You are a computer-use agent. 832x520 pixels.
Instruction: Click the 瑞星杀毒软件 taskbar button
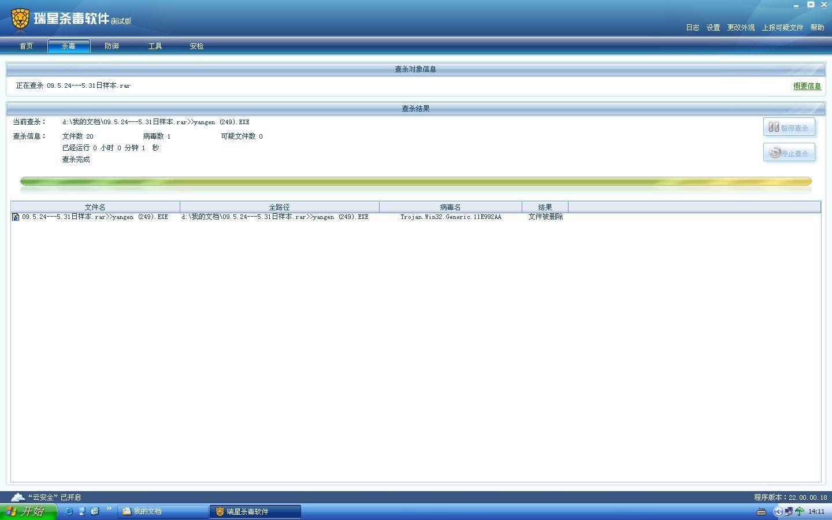pos(255,511)
